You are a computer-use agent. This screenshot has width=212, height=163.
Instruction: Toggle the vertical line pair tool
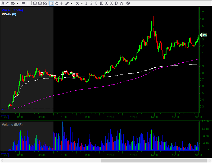(28, 3)
